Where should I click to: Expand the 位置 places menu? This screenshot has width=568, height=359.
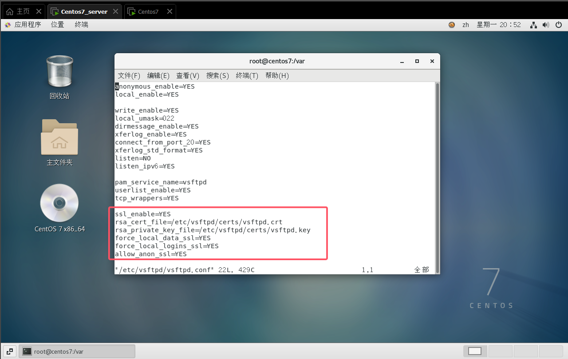coord(57,25)
